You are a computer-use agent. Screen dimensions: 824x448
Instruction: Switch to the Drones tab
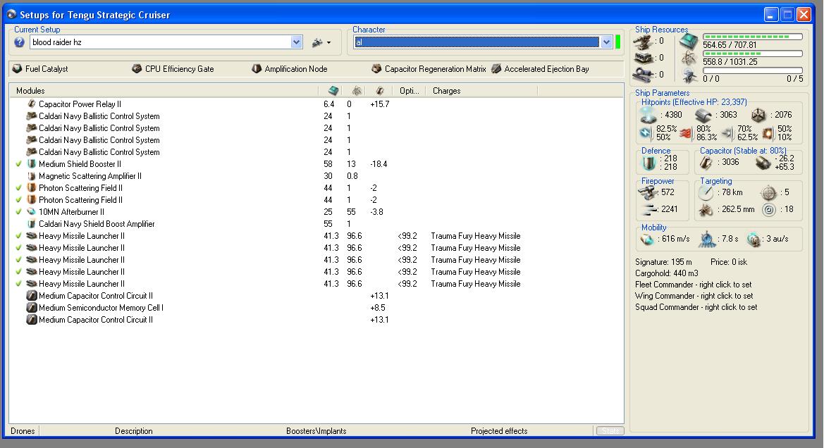(x=23, y=430)
